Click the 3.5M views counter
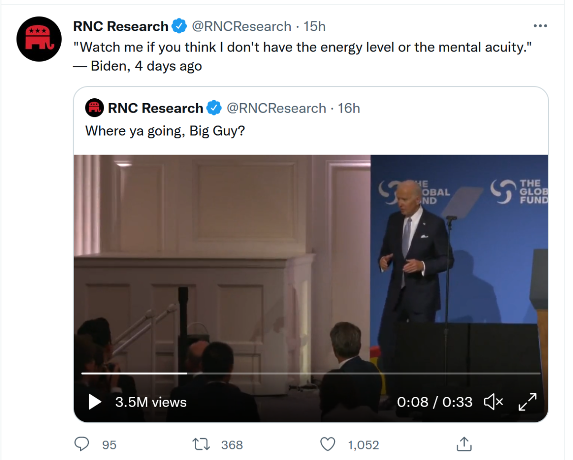Screen dimensions: 573x460 pos(150,402)
